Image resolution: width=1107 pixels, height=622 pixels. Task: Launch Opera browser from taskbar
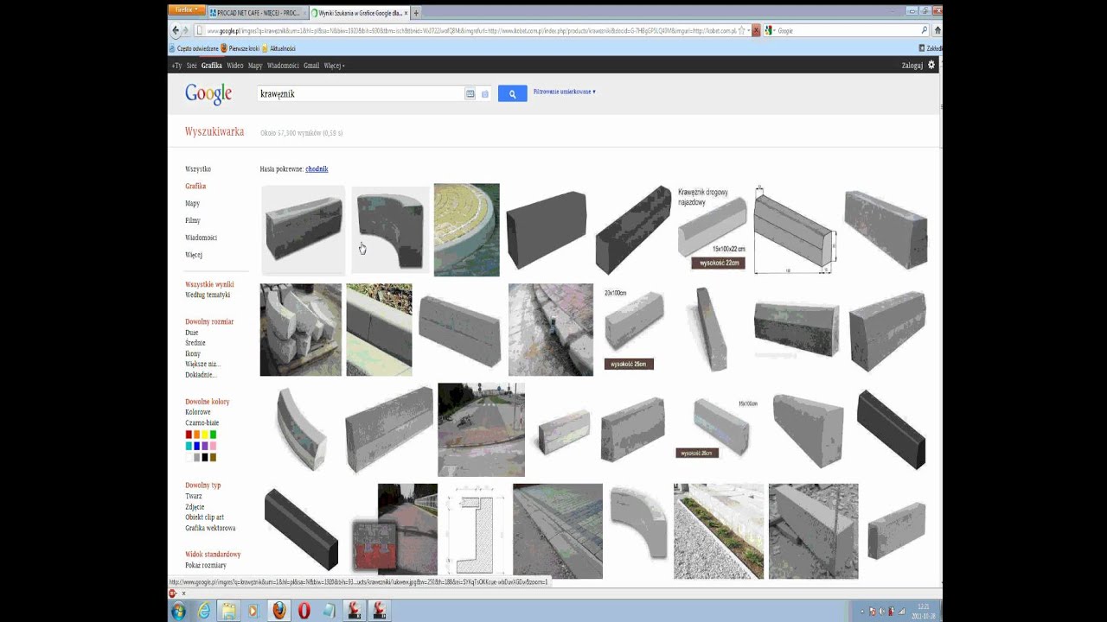pos(304,611)
